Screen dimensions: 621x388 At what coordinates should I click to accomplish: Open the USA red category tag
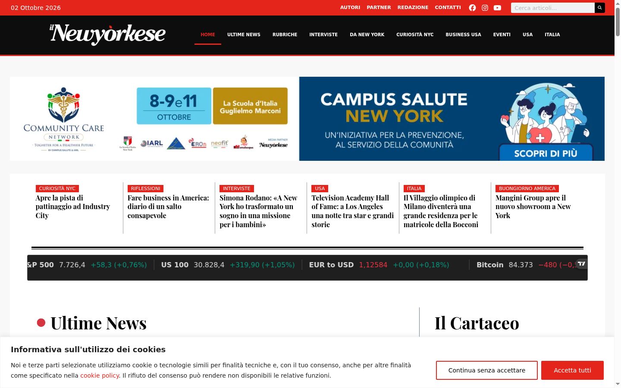(x=320, y=188)
